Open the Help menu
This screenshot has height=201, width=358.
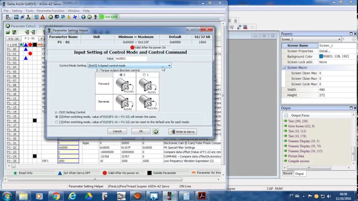pyautogui.click(x=86, y=11)
